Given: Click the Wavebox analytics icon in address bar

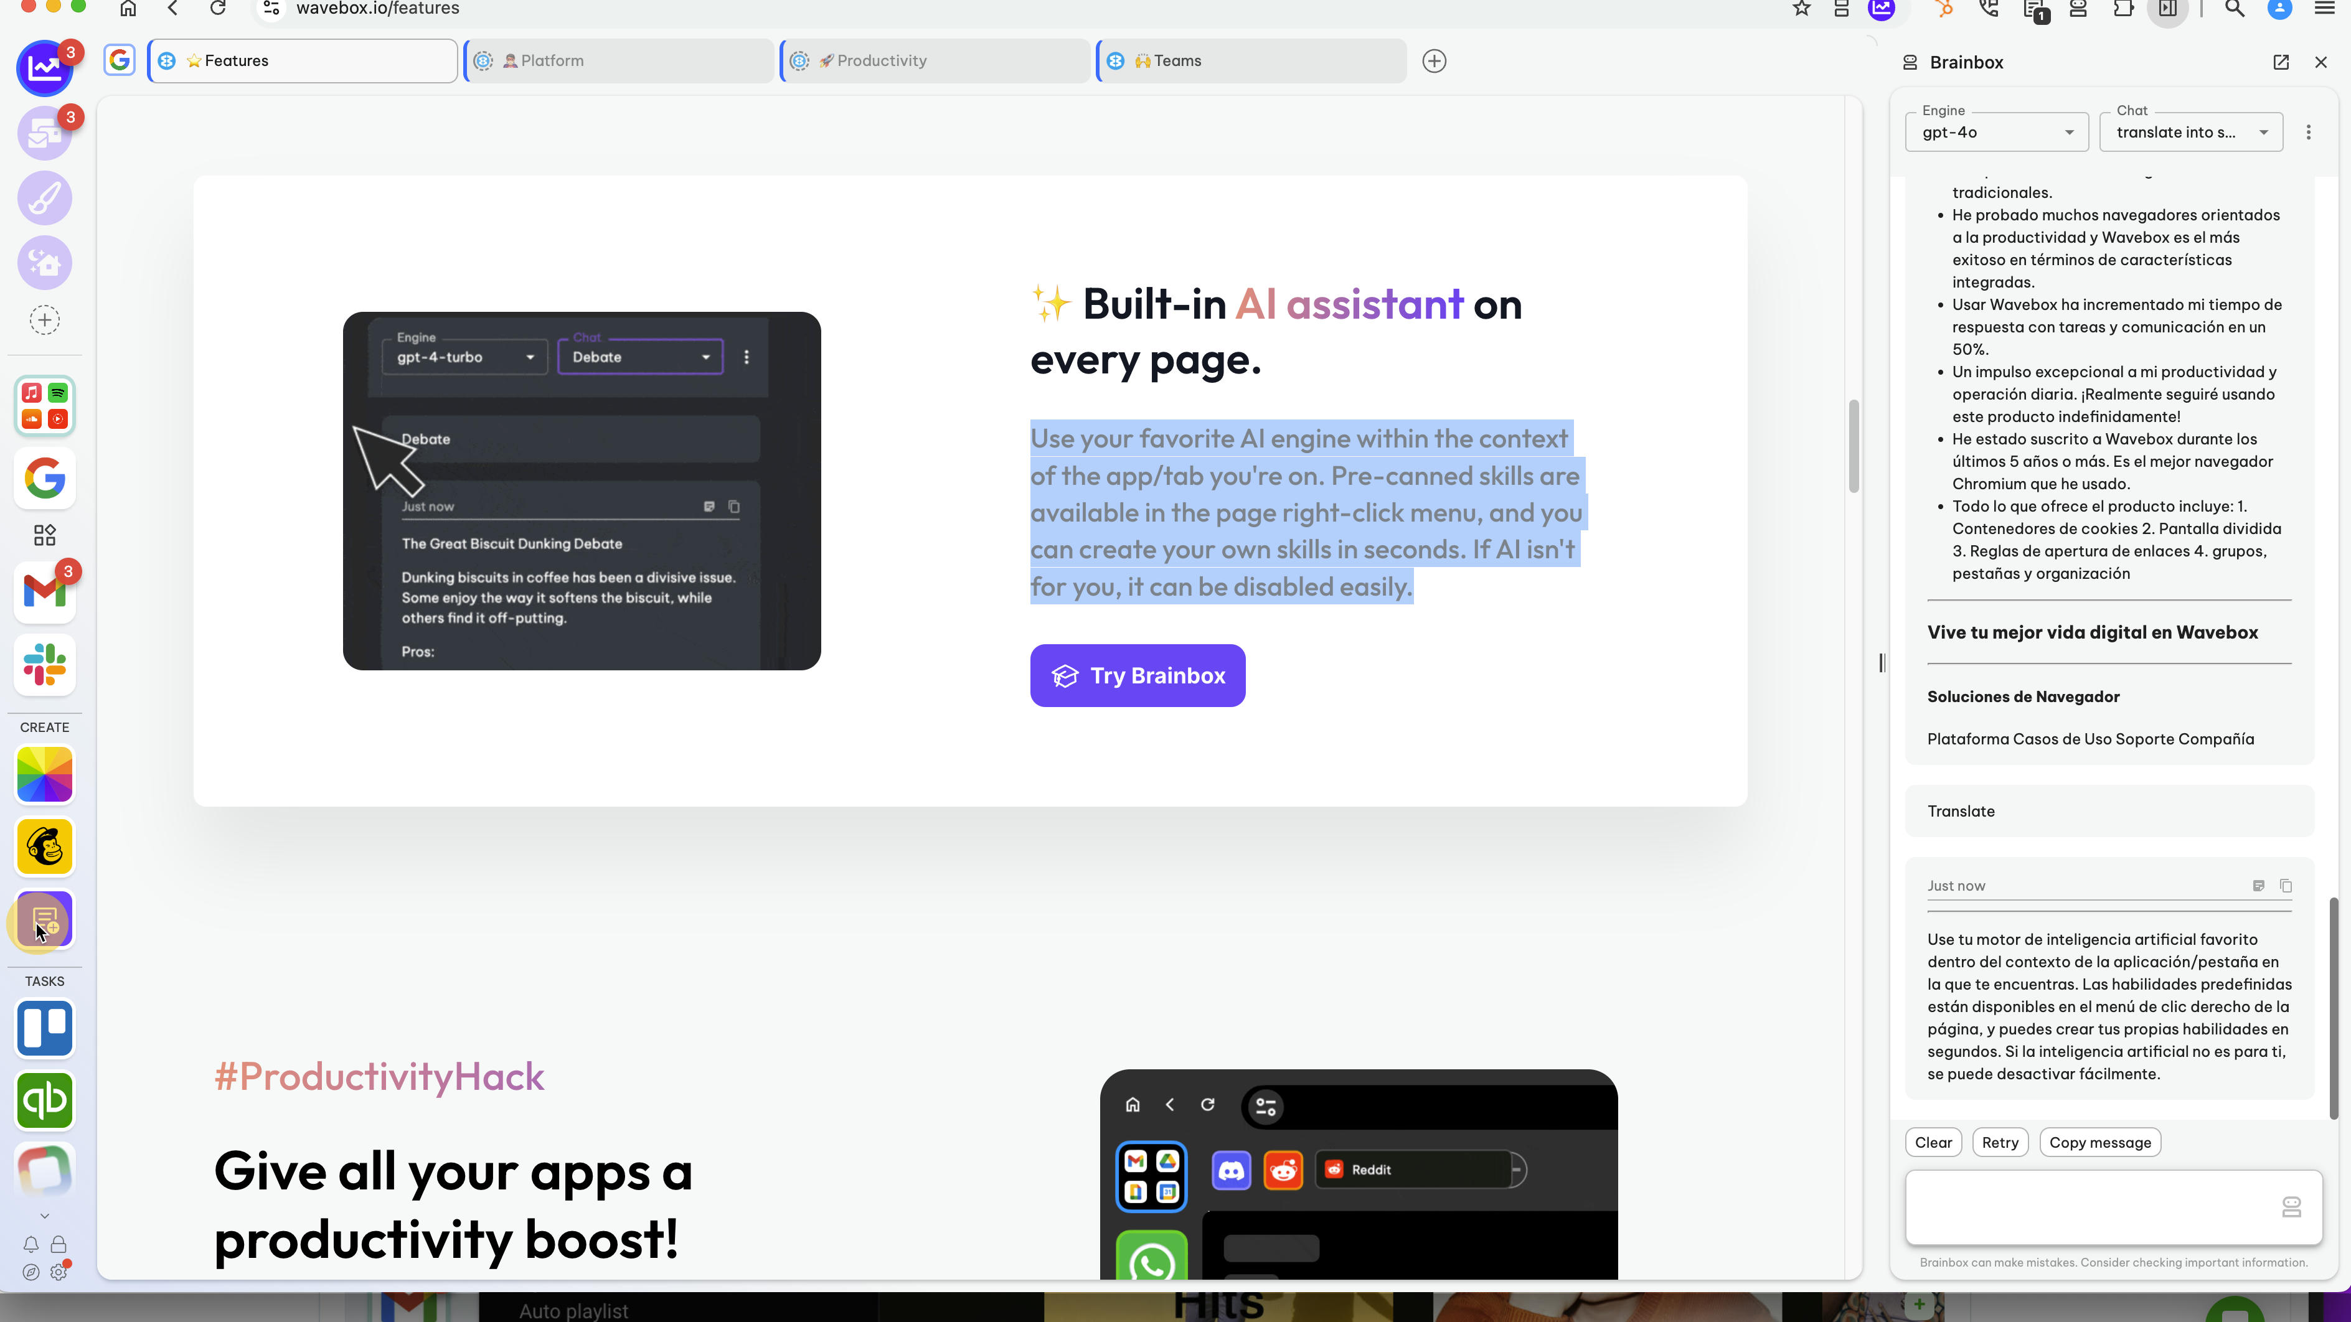Looking at the screenshot, I should 1882,8.
